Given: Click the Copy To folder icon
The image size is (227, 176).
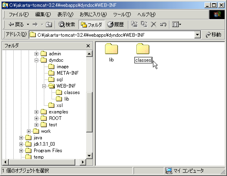Looking at the screenshot, I should point(144,24).
